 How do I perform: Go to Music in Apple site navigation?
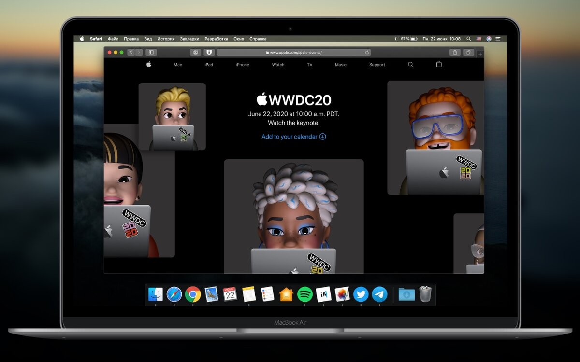341,65
